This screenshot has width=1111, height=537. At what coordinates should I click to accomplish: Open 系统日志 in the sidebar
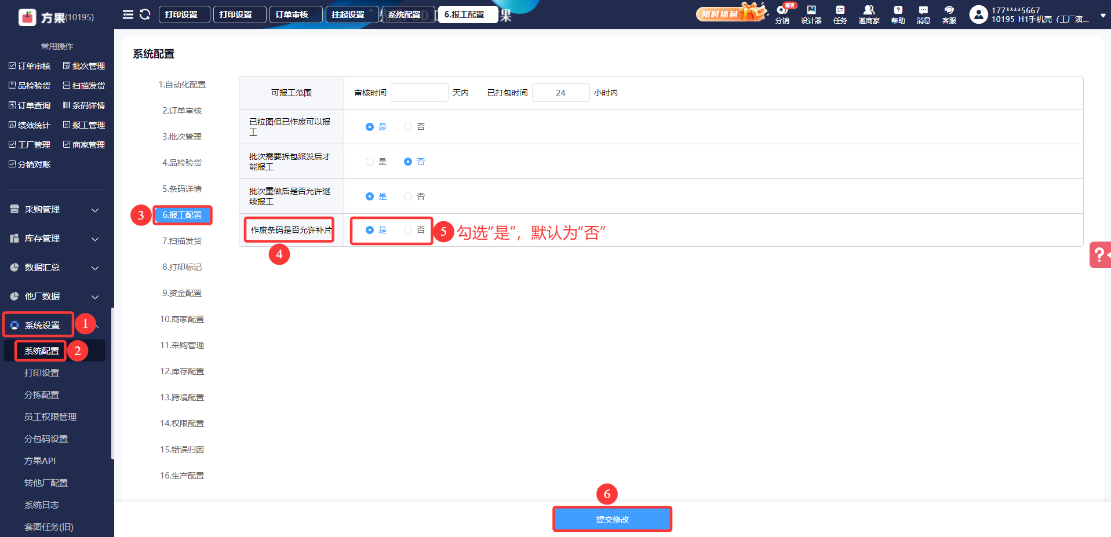click(42, 505)
